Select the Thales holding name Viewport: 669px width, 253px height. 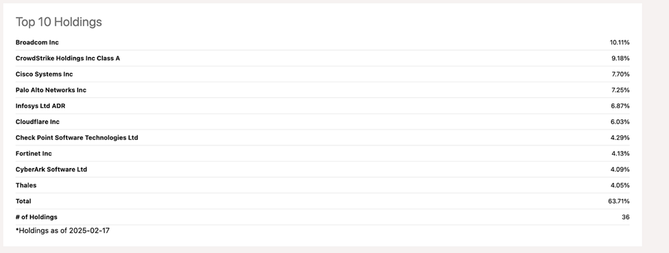pos(26,185)
